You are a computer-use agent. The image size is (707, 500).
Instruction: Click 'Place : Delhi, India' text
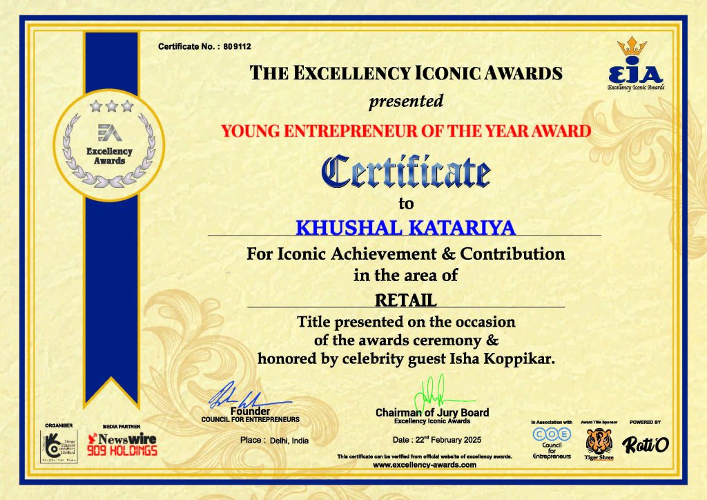point(274,440)
